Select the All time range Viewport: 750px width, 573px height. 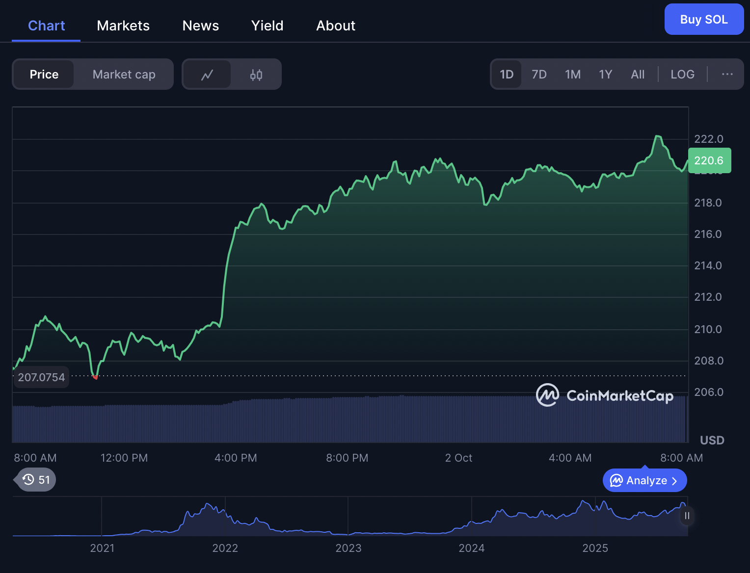click(638, 74)
